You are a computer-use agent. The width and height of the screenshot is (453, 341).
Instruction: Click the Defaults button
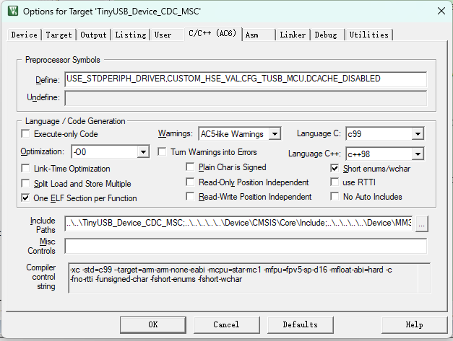tap(300, 324)
